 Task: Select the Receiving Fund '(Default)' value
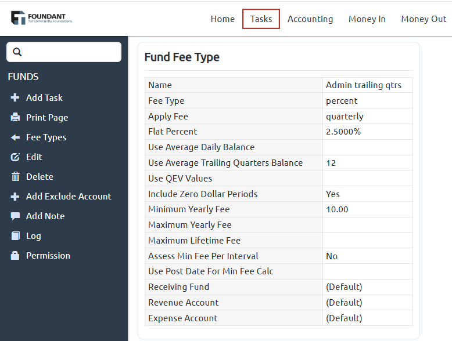[x=344, y=287]
